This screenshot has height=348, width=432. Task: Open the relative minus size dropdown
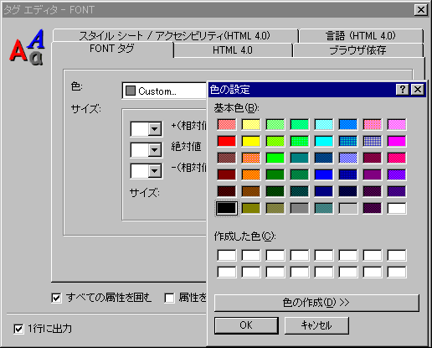tap(154, 171)
